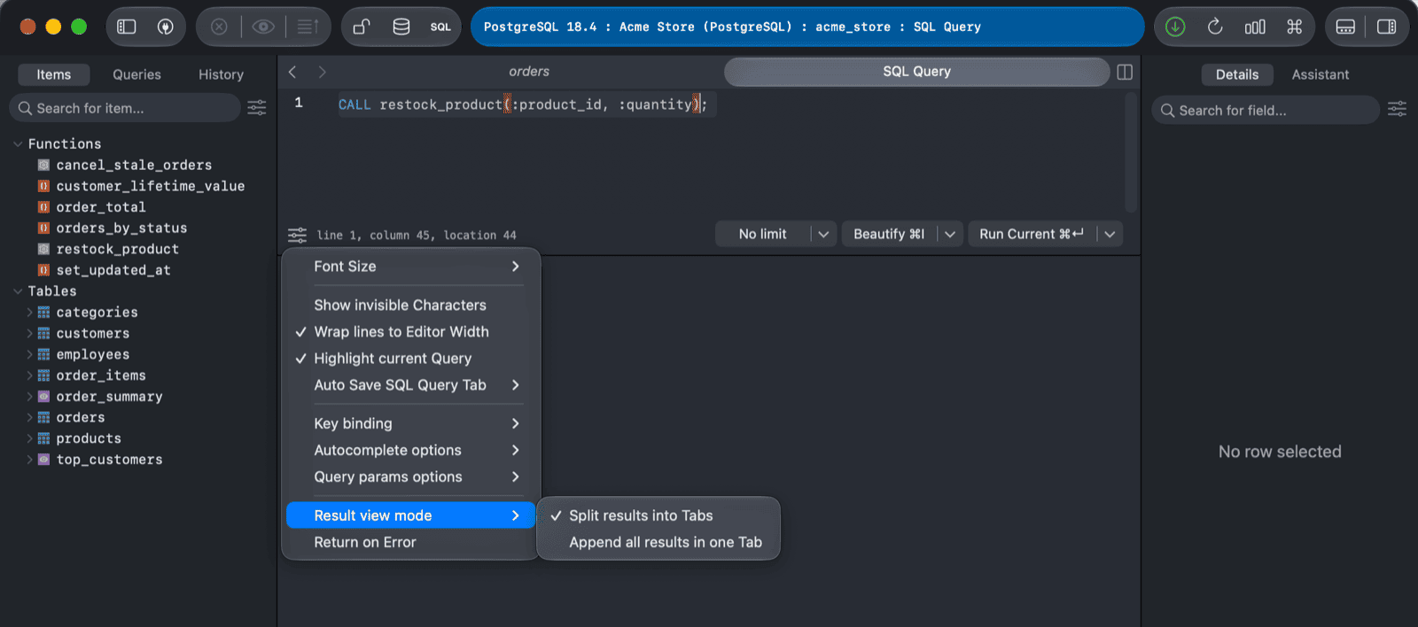
Task: Collapse the Tables group
Action: pyautogui.click(x=18, y=290)
